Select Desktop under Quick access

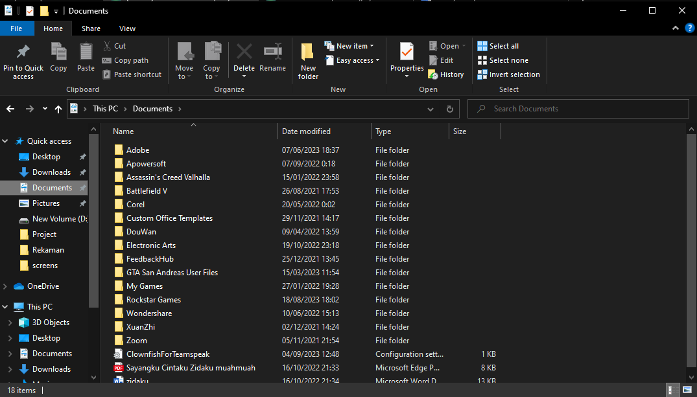[x=46, y=157]
